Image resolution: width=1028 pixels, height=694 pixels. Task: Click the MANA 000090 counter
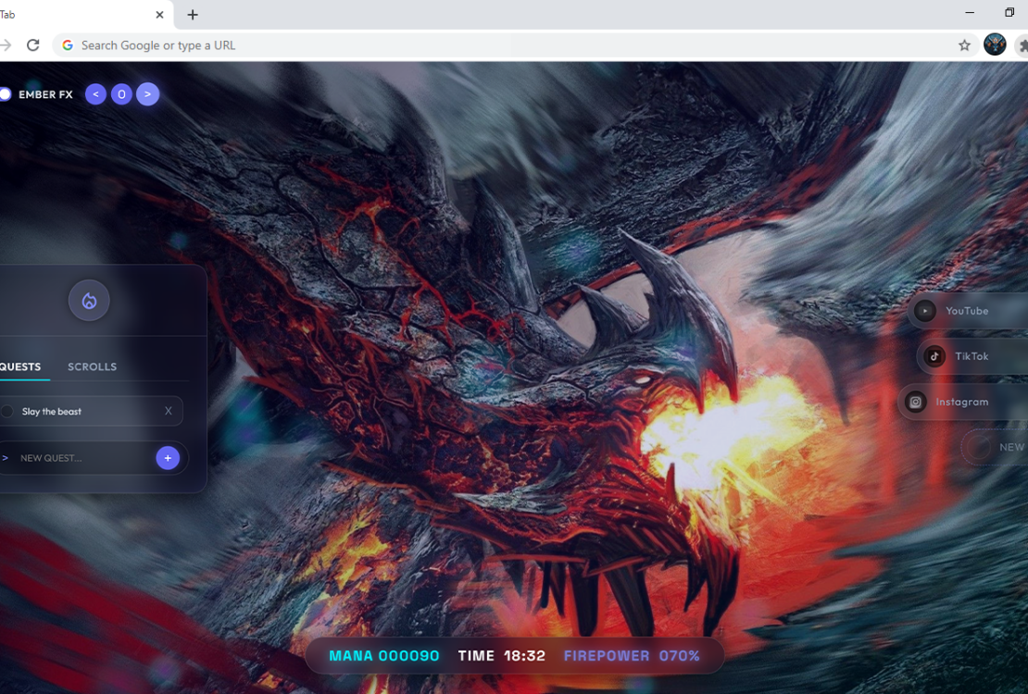pos(384,656)
